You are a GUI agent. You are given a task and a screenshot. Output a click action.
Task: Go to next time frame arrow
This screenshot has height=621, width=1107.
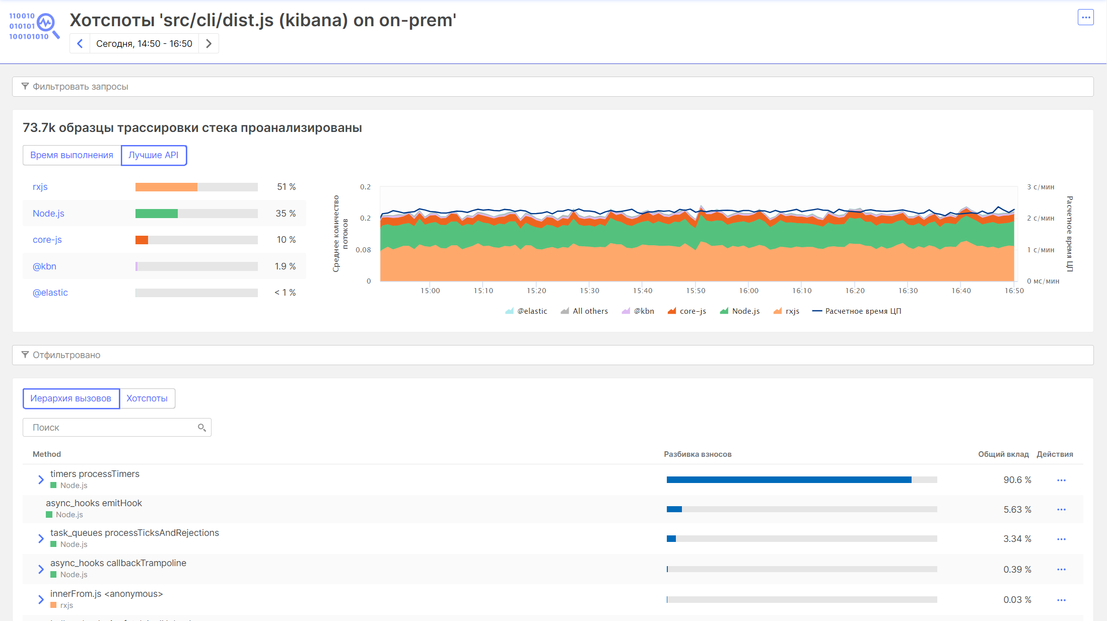(209, 44)
